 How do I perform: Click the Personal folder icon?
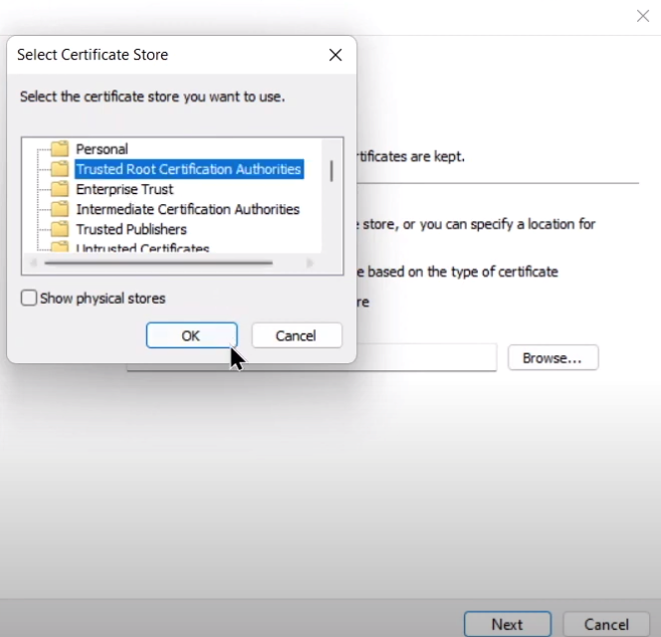pyautogui.click(x=60, y=148)
